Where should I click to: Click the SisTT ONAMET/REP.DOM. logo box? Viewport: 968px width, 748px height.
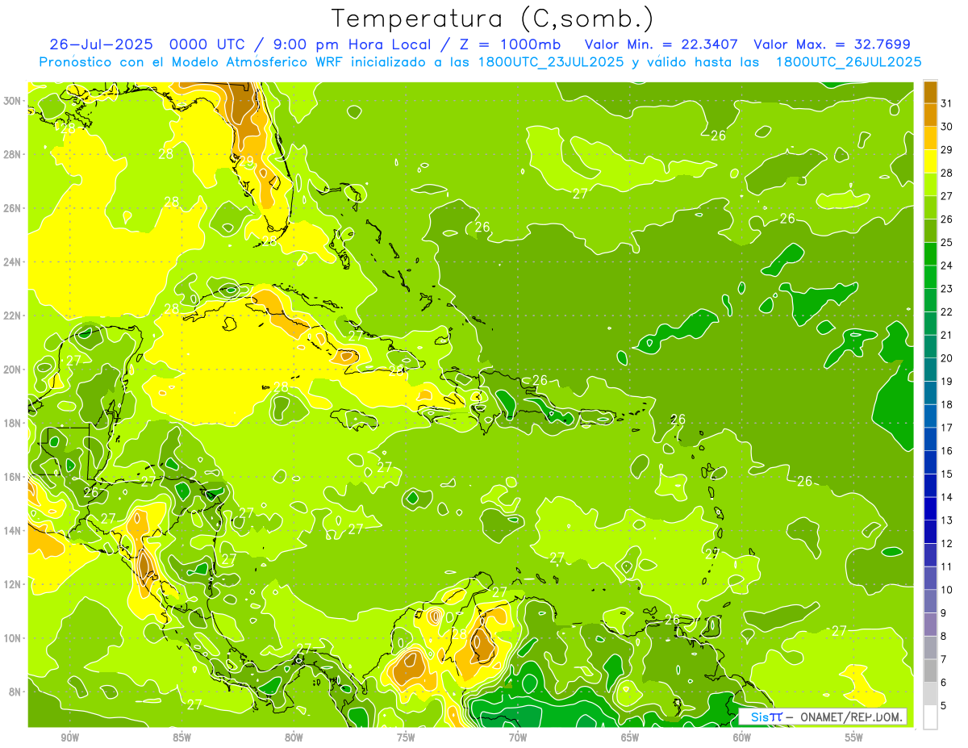click(823, 717)
